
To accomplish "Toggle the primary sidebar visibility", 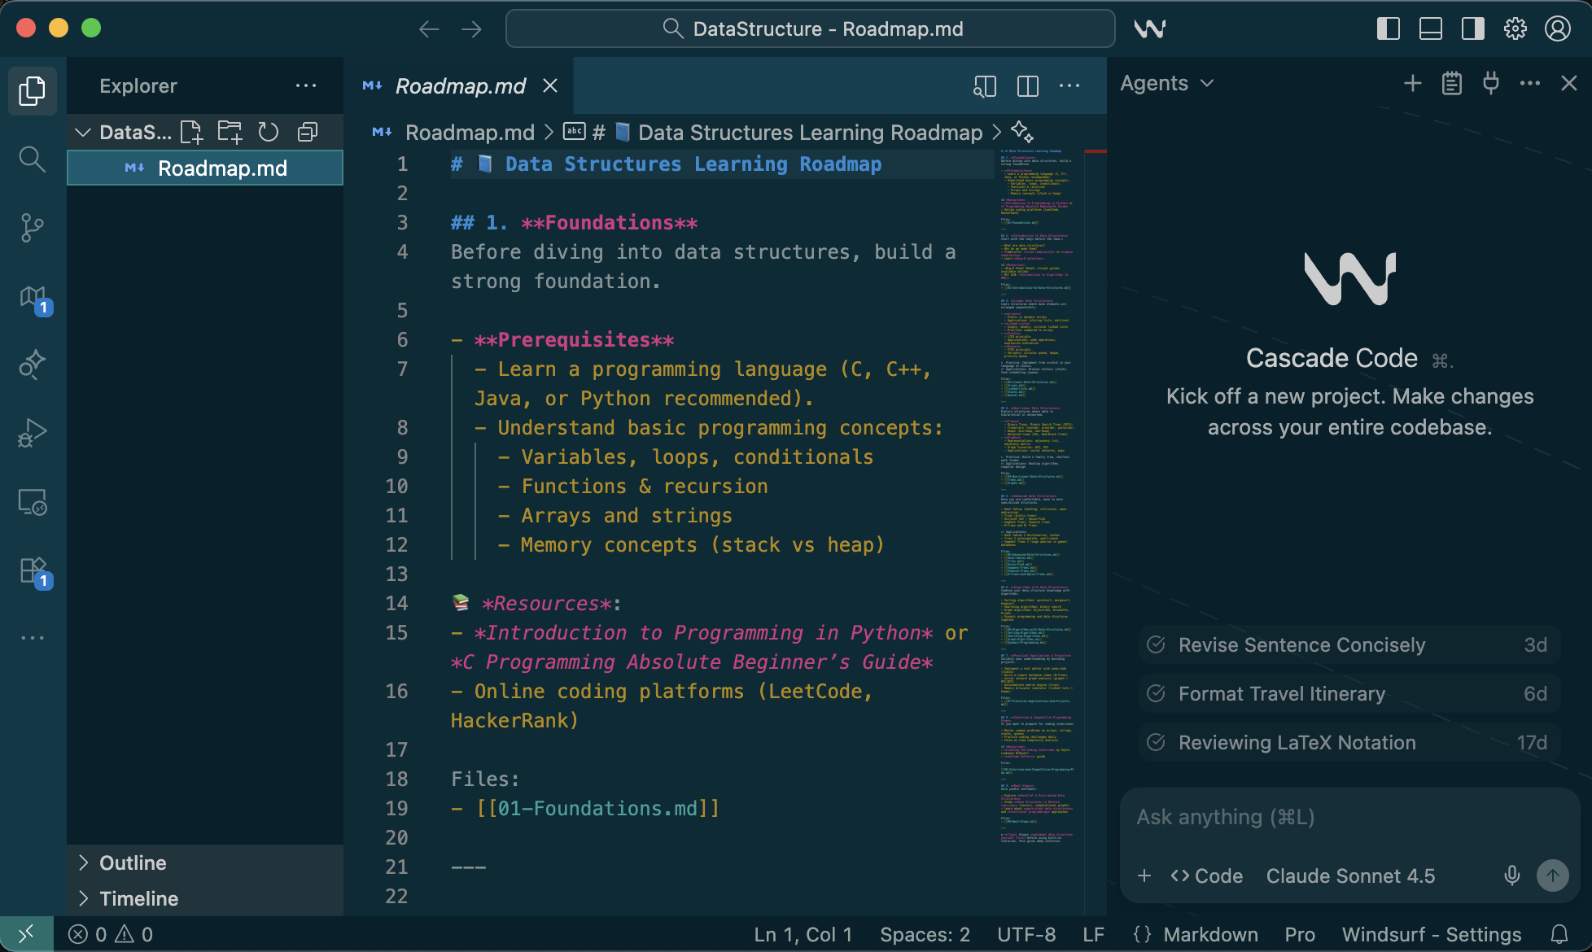I will pyautogui.click(x=1389, y=28).
